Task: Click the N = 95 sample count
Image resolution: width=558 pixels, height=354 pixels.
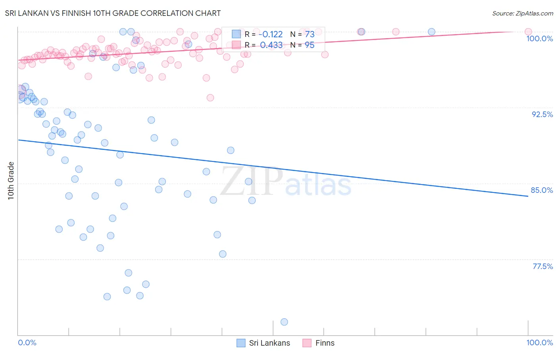Action: tap(302, 45)
